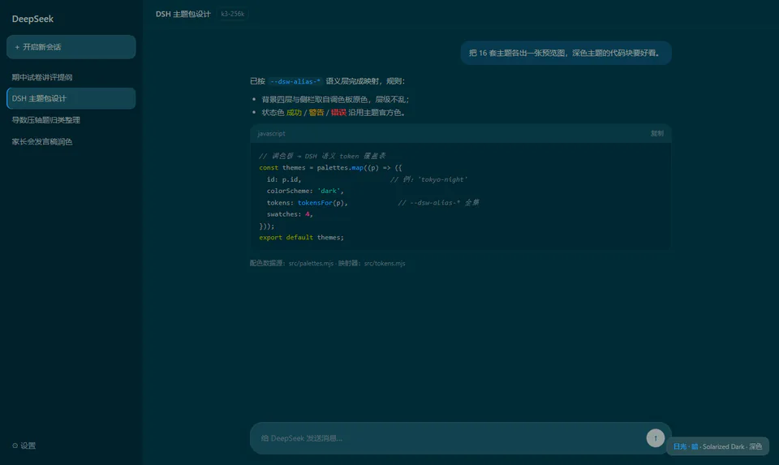Click the 'const themes = palettes.map' code line
The image size is (779, 465).
click(x=330, y=168)
